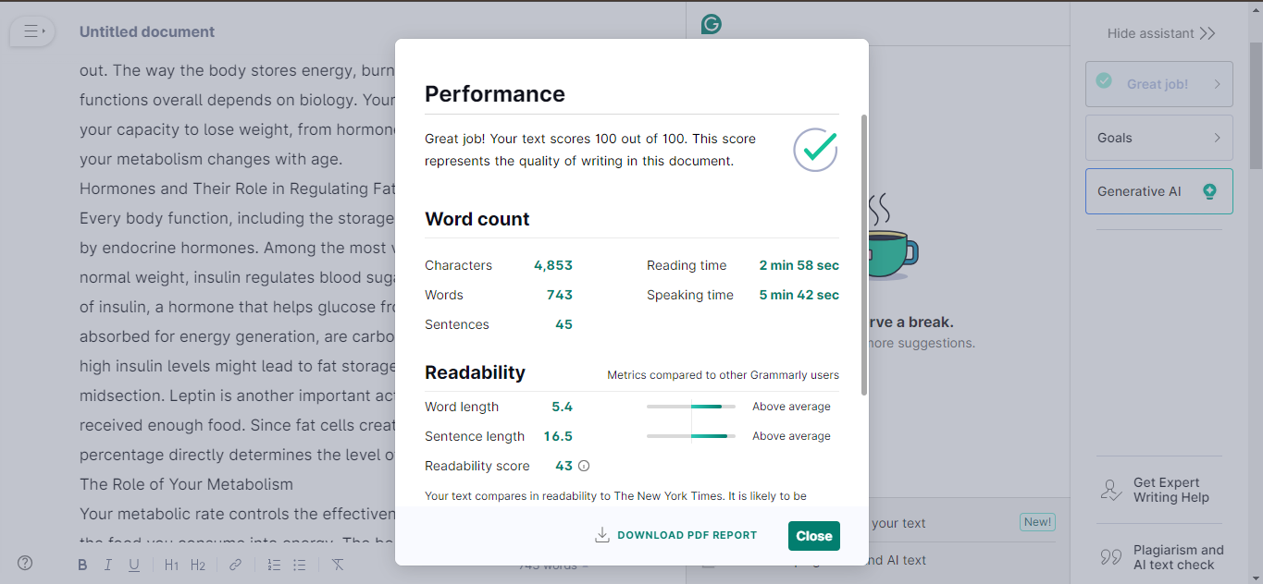Click 'The Role of Your Metabolism' heading text
Viewport: 1263px width, 584px height.
click(x=186, y=484)
